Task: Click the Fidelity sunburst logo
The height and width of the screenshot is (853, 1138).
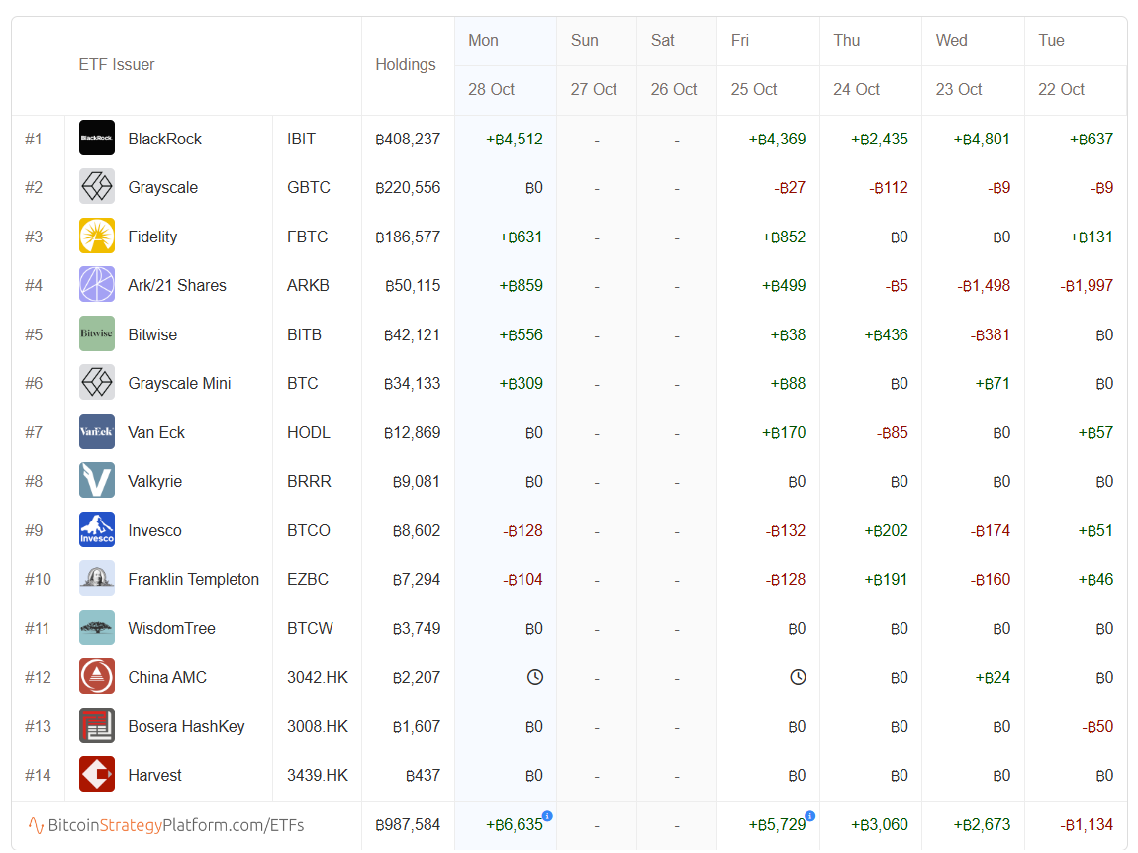Action: click(x=97, y=237)
